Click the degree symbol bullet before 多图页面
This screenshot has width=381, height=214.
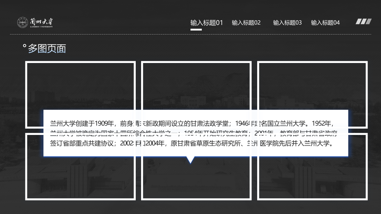(x=24, y=45)
